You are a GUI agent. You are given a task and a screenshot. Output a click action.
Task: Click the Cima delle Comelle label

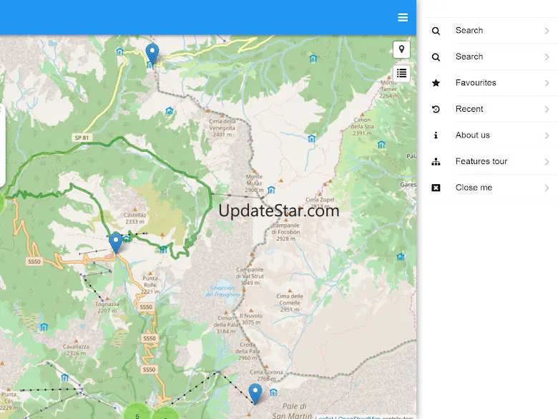coord(290,302)
